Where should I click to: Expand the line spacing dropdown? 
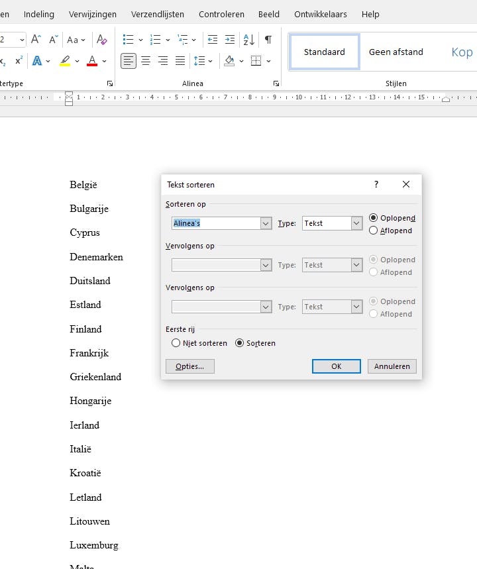(x=211, y=61)
